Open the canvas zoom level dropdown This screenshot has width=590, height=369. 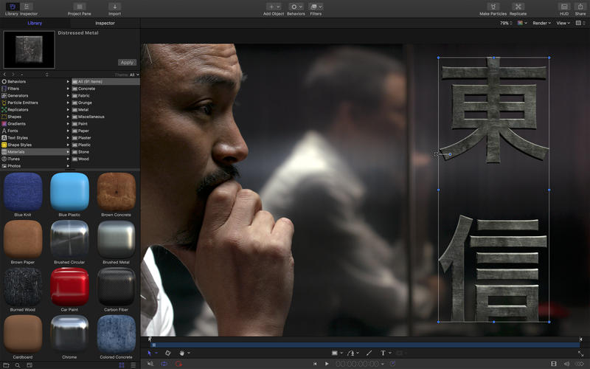[x=504, y=23]
